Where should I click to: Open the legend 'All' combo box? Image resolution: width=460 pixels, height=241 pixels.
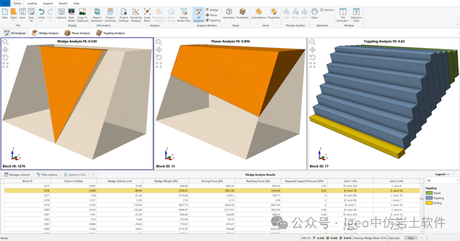coord(443,180)
